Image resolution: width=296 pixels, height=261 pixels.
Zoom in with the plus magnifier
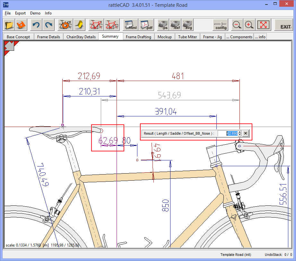pos(249,25)
